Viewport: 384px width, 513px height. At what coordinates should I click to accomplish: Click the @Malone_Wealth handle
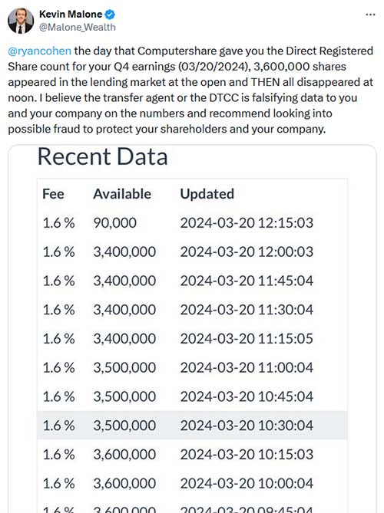tap(78, 27)
